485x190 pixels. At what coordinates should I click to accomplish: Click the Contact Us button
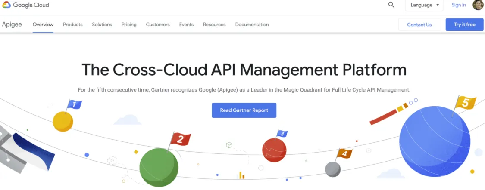point(419,25)
